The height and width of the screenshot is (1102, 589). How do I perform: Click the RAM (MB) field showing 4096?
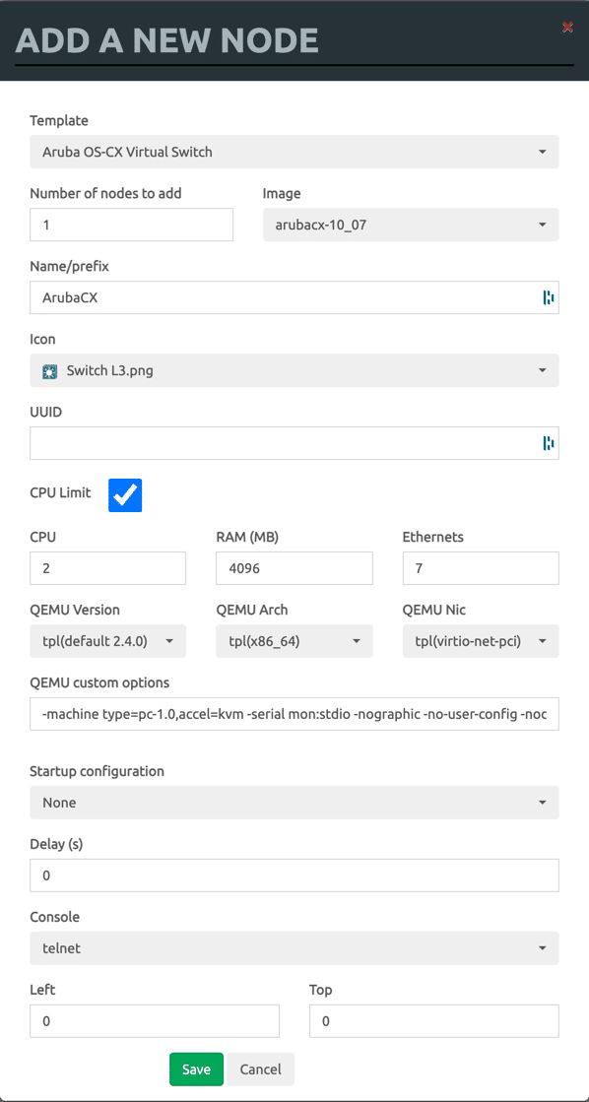pyautogui.click(x=294, y=568)
